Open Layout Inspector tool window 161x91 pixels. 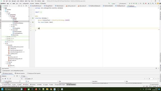click(154, 85)
